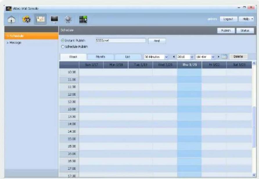Switch to the Week tab
The image size is (259, 179).
73,57
